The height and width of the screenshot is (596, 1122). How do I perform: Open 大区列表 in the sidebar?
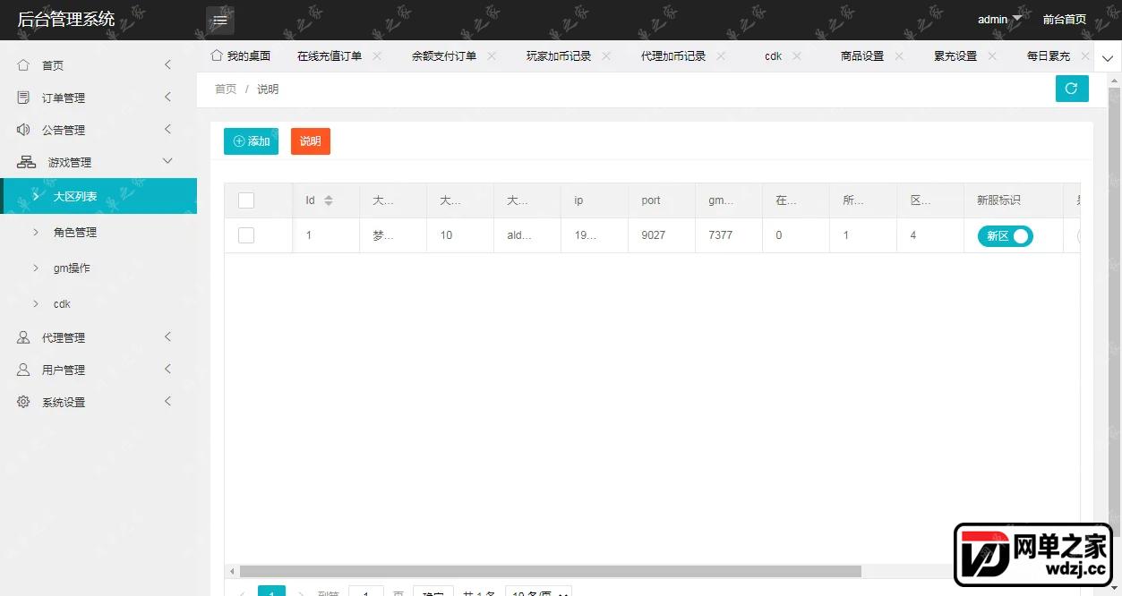(98, 196)
